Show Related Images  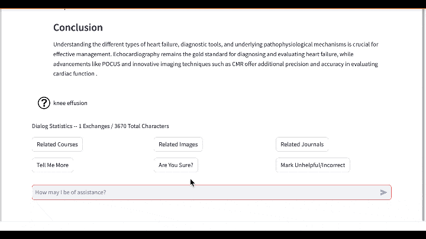(x=178, y=144)
